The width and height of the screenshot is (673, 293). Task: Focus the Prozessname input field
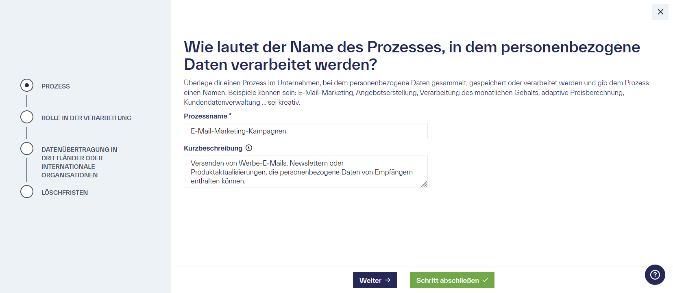click(x=306, y=131)
